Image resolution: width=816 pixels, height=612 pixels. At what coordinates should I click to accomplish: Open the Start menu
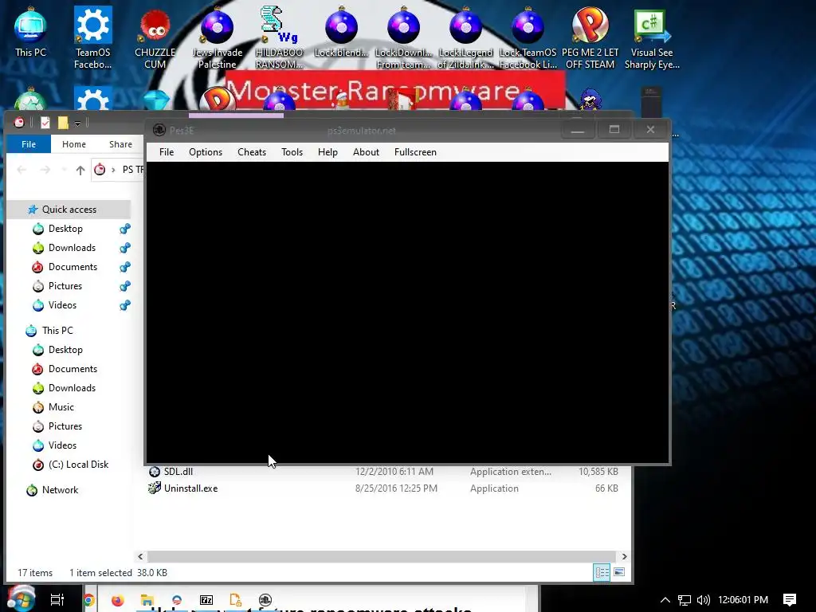coord(21,598)
